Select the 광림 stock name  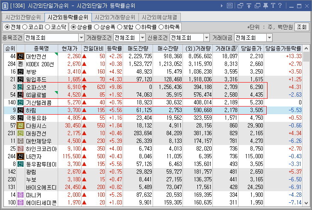click(x=31, y=172)
